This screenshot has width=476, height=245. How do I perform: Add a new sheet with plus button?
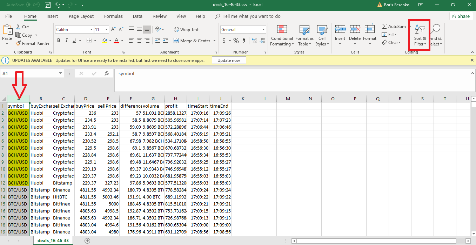click(x=87, y=241)
